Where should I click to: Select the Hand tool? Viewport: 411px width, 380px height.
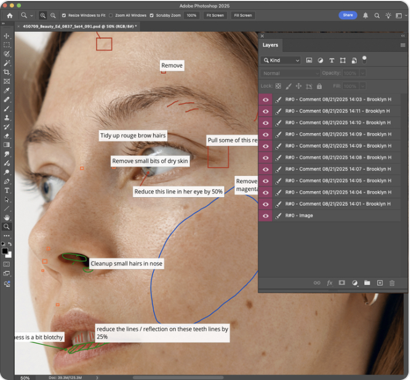[7, 217]
